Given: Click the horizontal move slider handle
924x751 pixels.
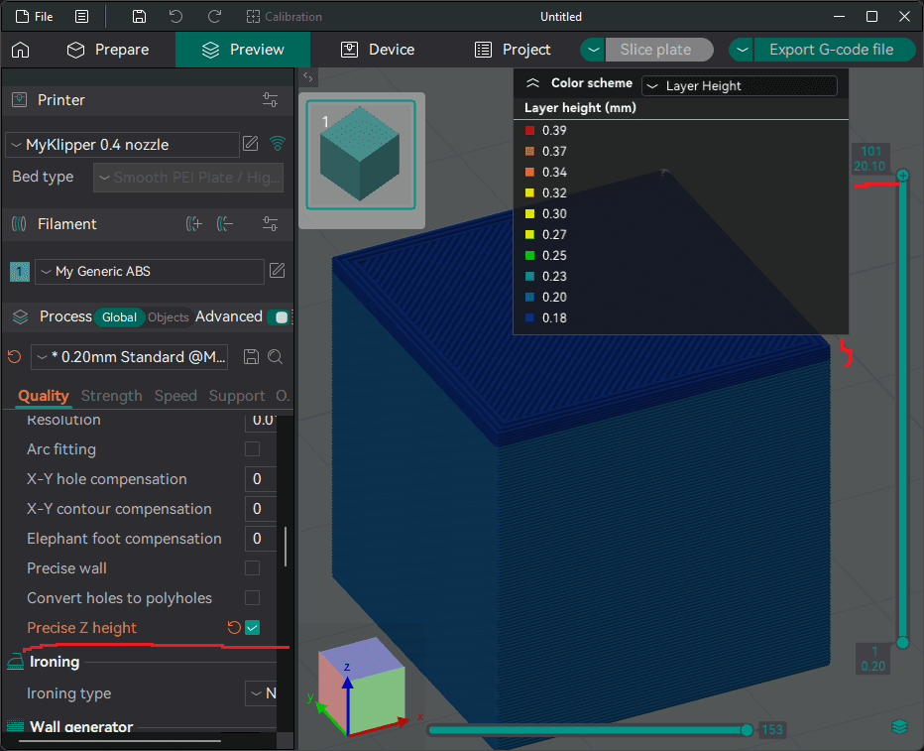Looking at the screenshot, I should pyautogui.click(x=747, y=730).
